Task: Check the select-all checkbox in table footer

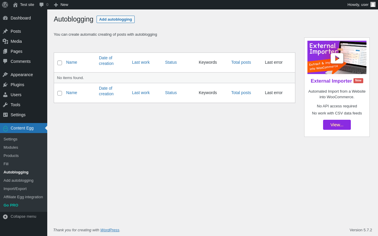Action: [60, 93]
